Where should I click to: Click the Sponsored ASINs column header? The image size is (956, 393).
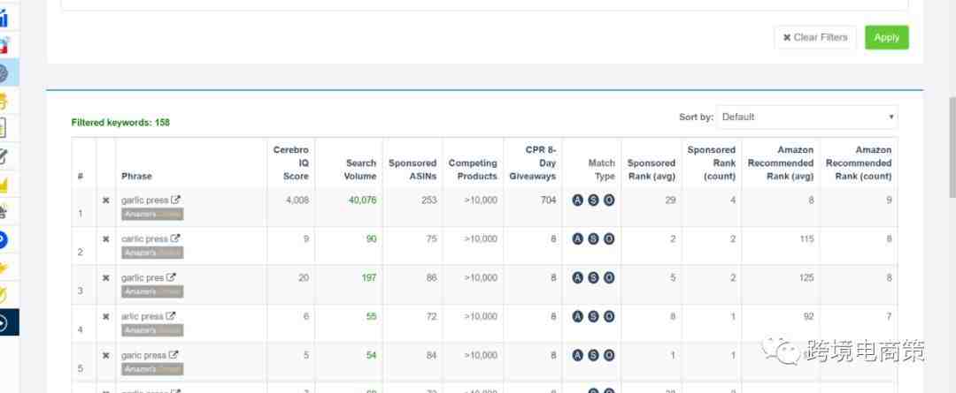coord(412,170)
